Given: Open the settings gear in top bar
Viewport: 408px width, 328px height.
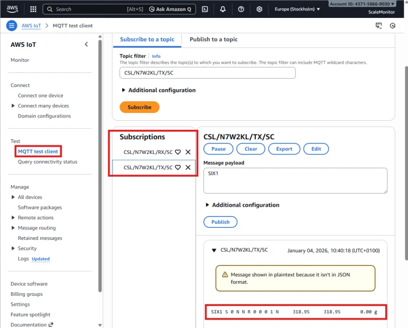Looking at the screenshot, I should (259, 9).
